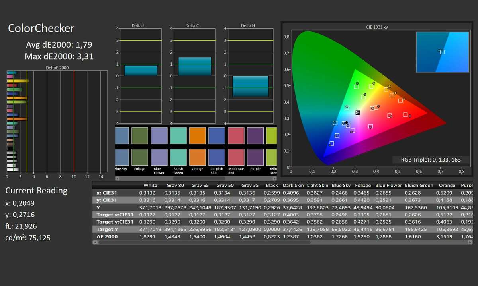Select the Dark Skin column header
Screen dimensions: 478x286
(292, 185)
